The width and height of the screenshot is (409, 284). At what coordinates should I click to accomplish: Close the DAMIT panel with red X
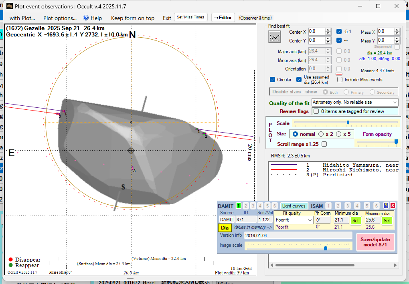point(393,206)
